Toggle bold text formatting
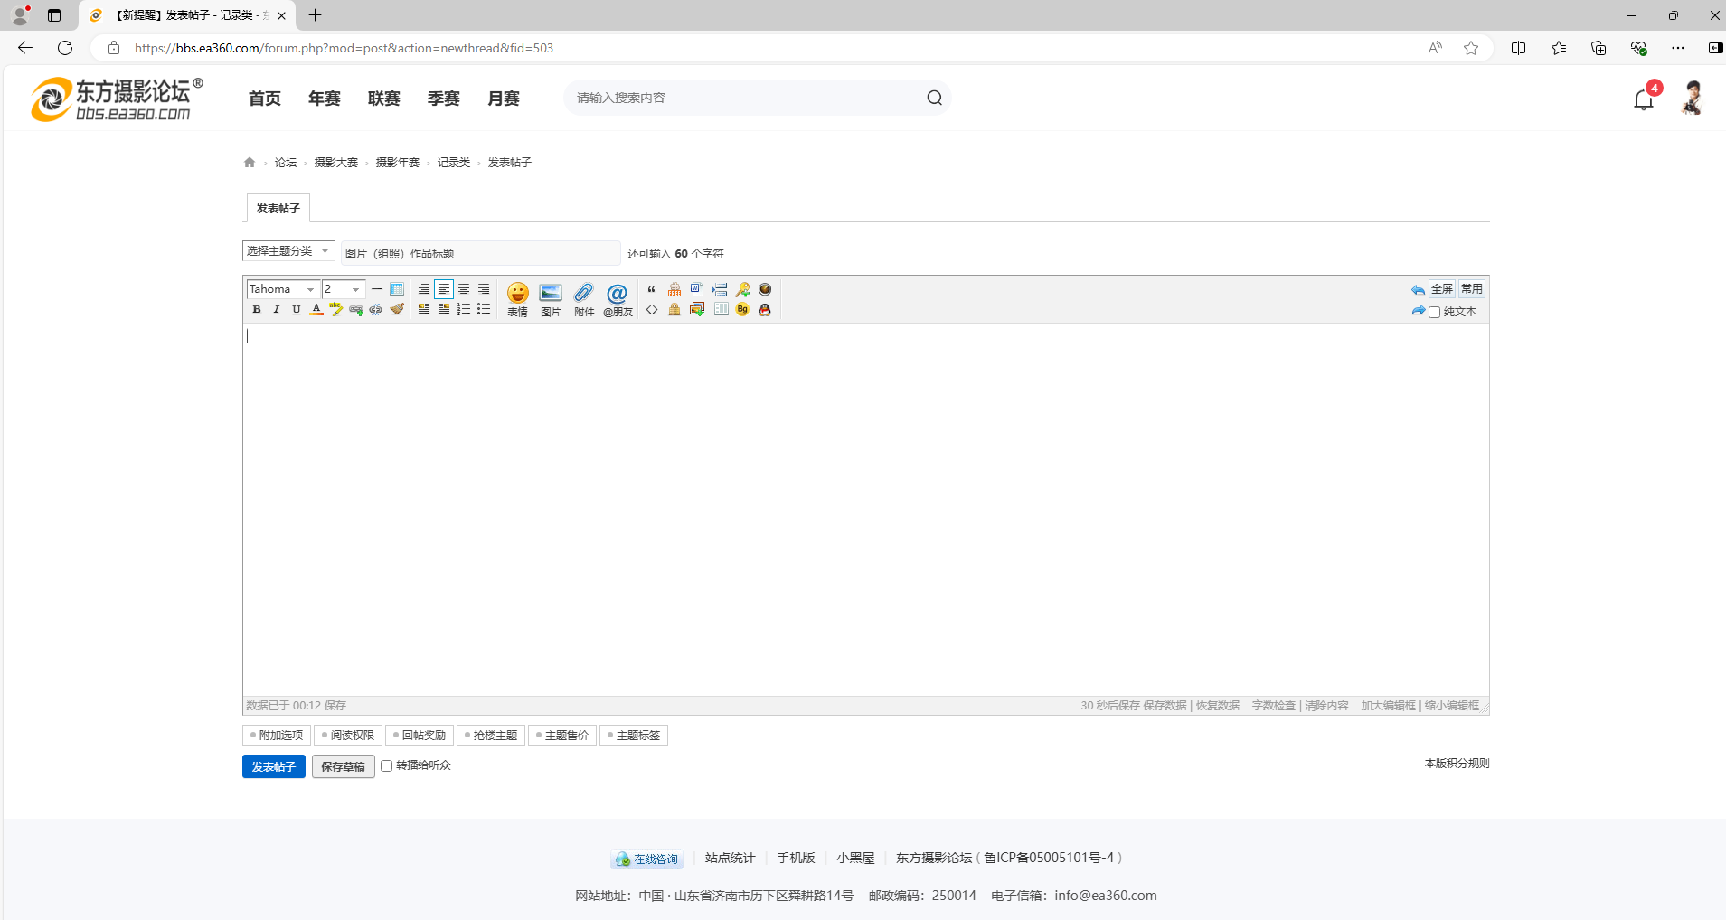Screen dimensions: 1726x920 coord(257,310)
